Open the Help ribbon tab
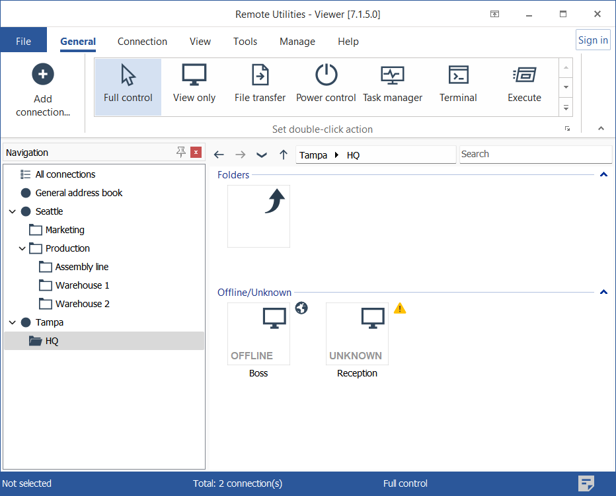616x496 pixels. [348, 41]
